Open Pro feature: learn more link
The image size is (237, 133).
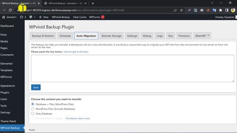(x=78, y=118)
